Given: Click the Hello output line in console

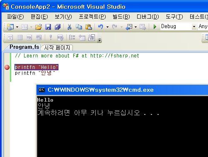Looking at the screenshot, I should (45, 100).
